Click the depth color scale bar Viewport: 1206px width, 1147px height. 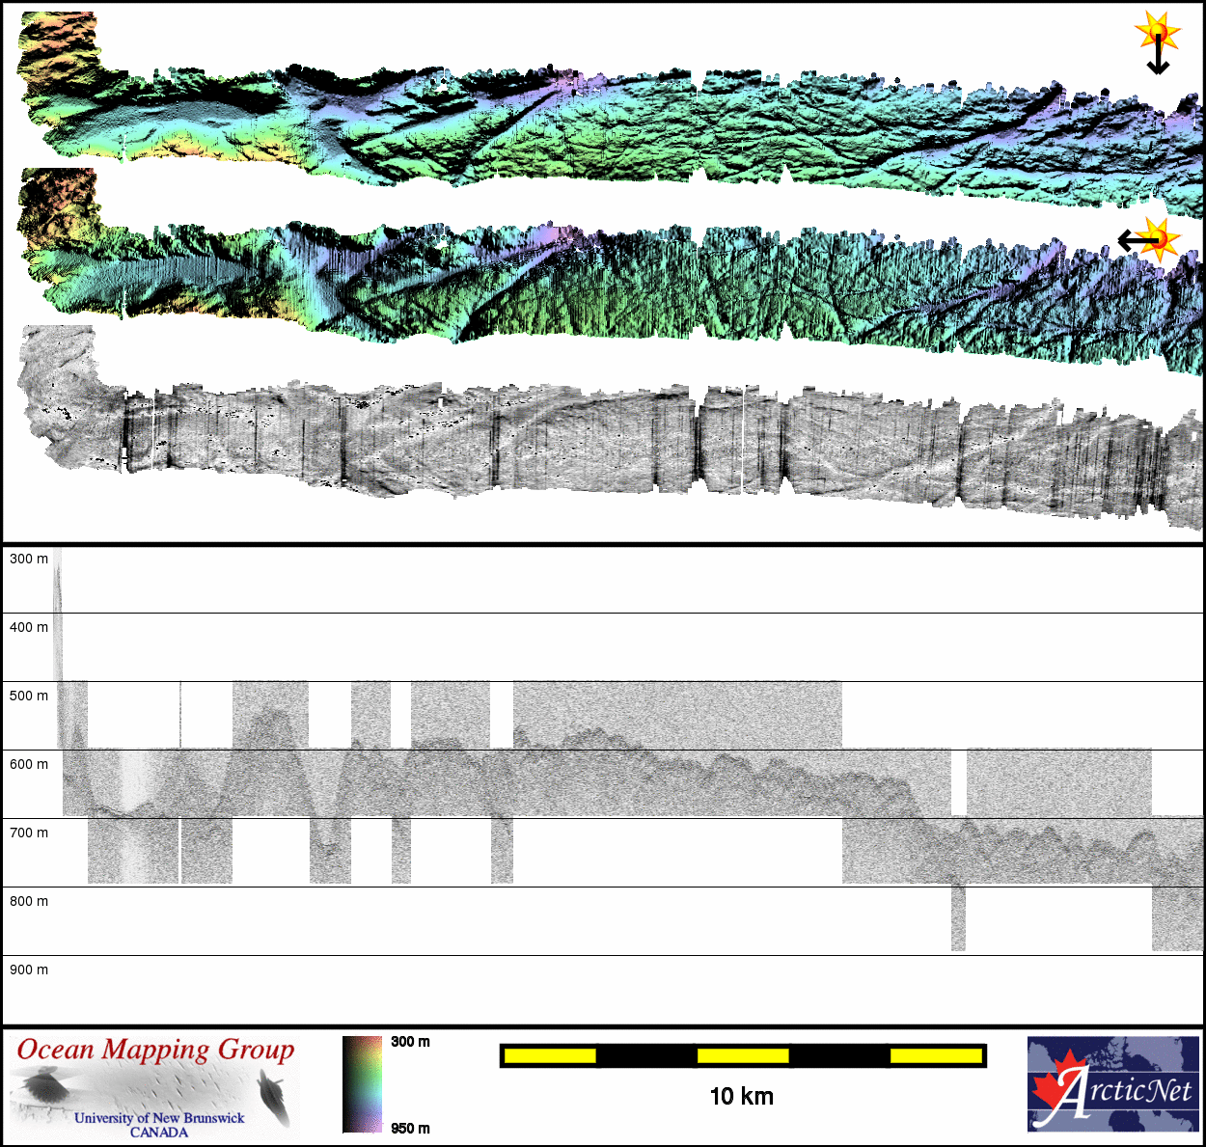point(362,1084)
